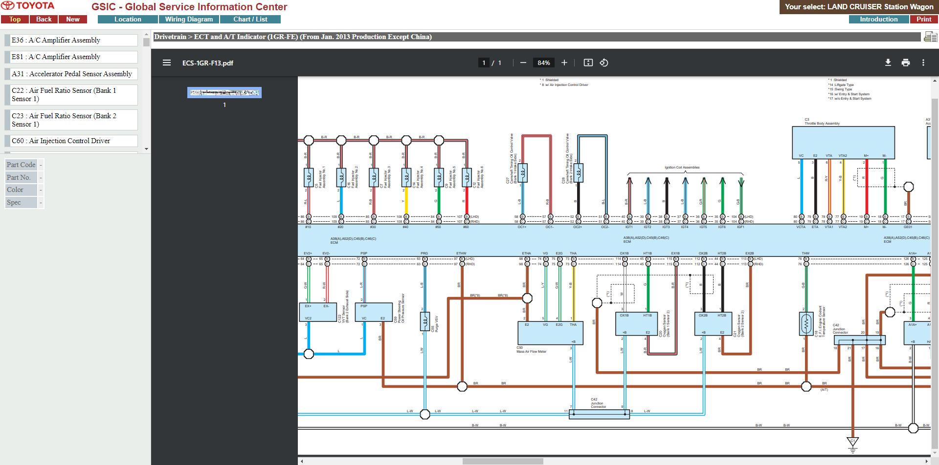Click the Toyota logo
939x465 pixels.
coord(28,6)
